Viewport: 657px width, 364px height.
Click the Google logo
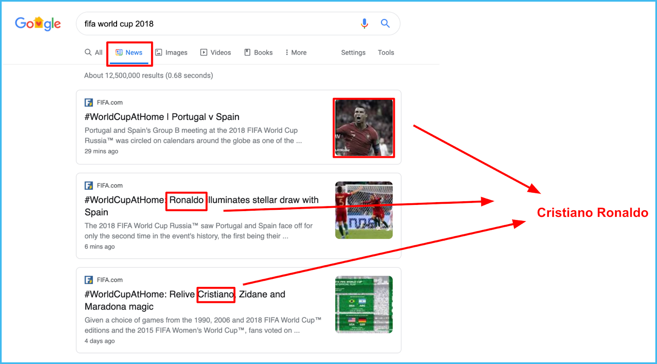[38, 24]
